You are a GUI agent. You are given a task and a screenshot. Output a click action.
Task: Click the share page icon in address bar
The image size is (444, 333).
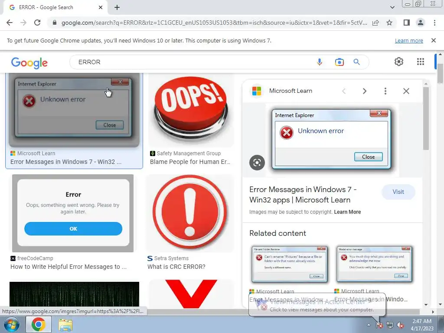click(375, 23)
